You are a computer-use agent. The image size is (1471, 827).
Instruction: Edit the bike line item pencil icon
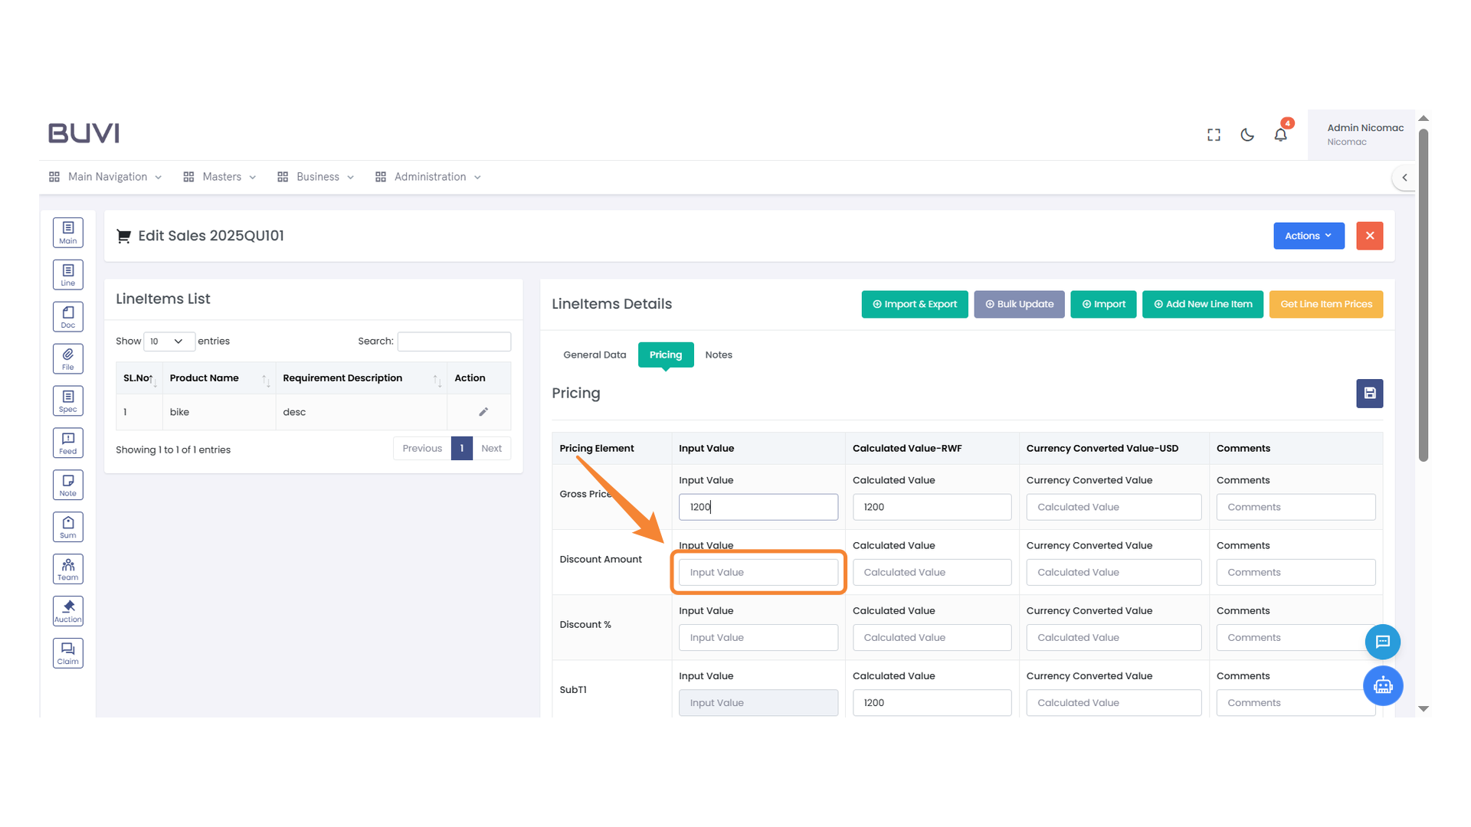[x=483, y=411]
